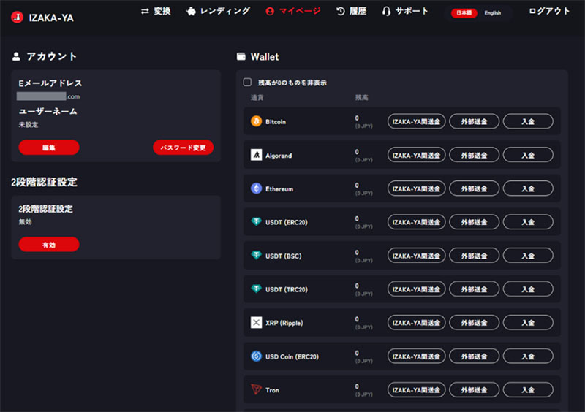Click the USDT (BSC) tether icon

pyautogui.click(x=257, y=256)
